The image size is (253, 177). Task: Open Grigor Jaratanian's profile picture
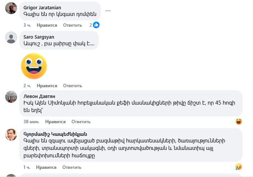click(11, 8)
